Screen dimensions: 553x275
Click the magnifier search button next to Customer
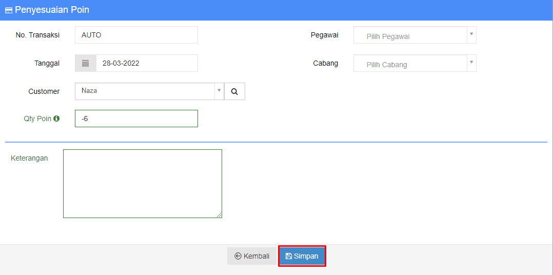(234, 91)
